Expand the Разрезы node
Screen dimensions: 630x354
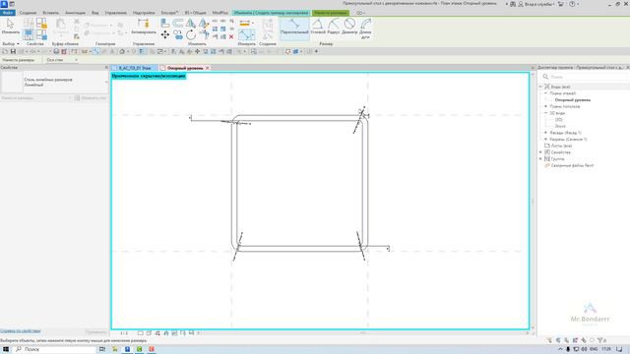coord(545,139)
